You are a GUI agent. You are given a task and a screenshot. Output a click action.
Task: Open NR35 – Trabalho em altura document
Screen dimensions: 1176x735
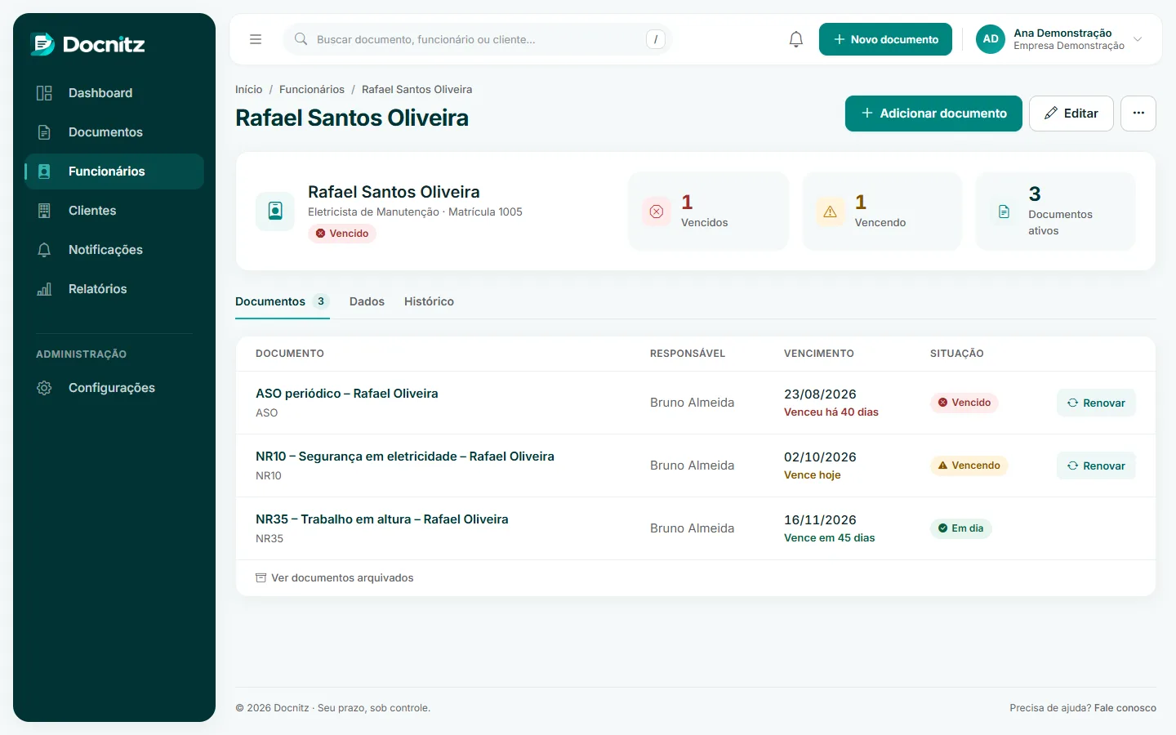point(382,519)
